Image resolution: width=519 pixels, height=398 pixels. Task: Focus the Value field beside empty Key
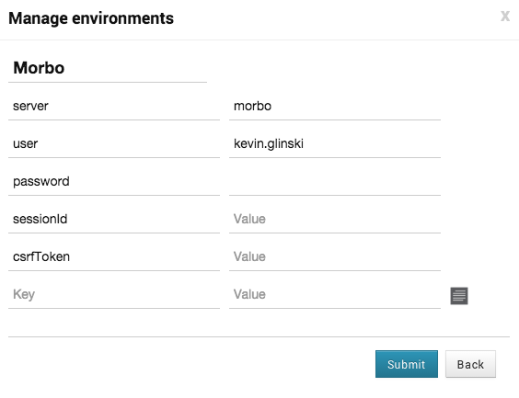335,295
